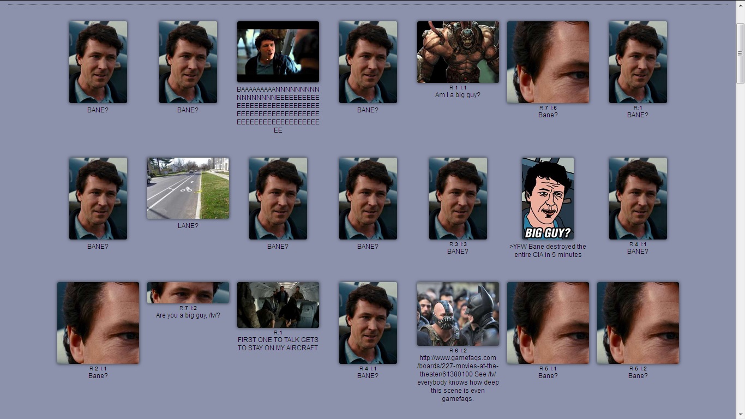745x419 pixels.
Task: Click the "R:7 I:6" reply count
Action: point(548,108)
